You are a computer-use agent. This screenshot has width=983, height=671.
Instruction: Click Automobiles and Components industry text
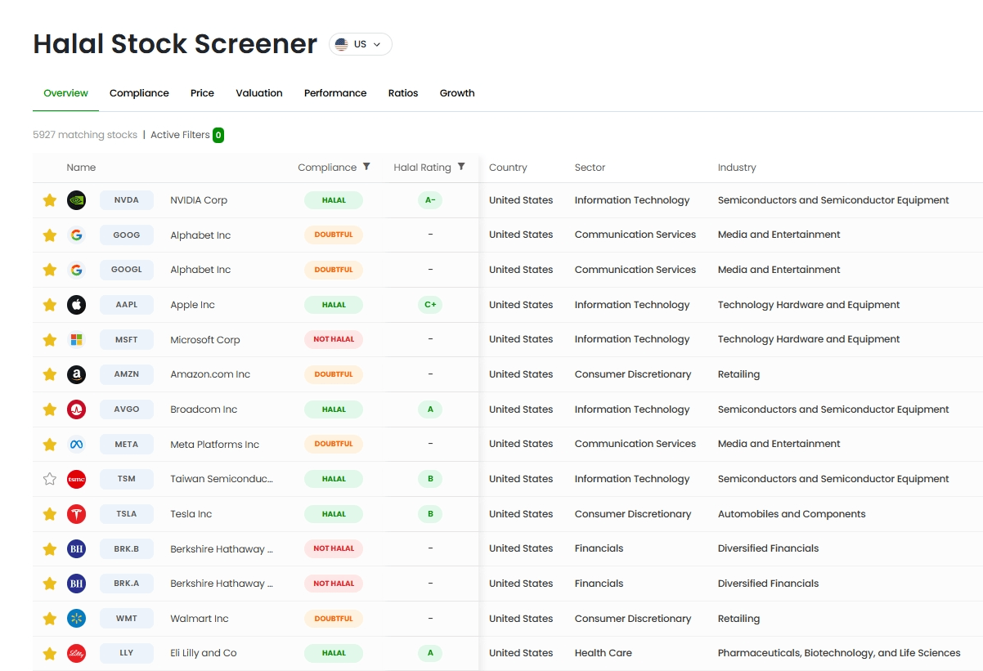(792, 514)
